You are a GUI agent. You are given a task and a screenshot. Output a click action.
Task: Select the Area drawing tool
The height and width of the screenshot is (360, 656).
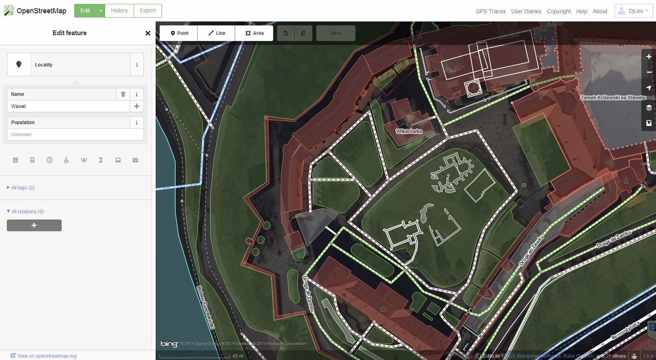(254, 33)
